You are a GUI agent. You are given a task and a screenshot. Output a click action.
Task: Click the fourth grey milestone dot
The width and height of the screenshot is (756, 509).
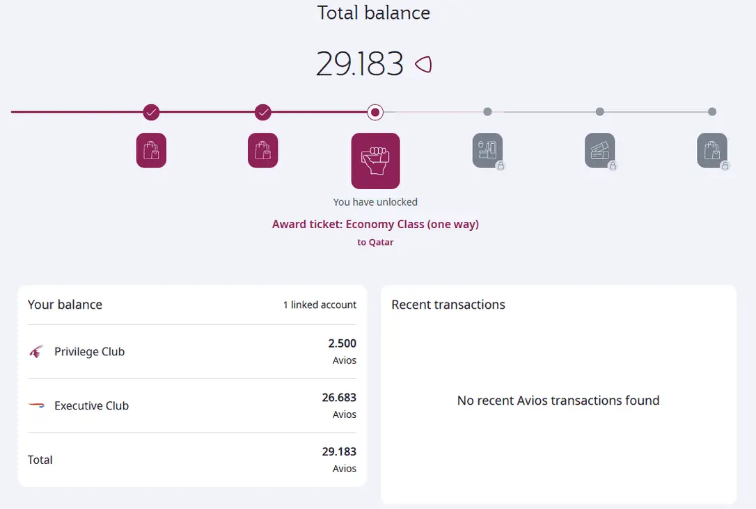click(x=487, y=112)
